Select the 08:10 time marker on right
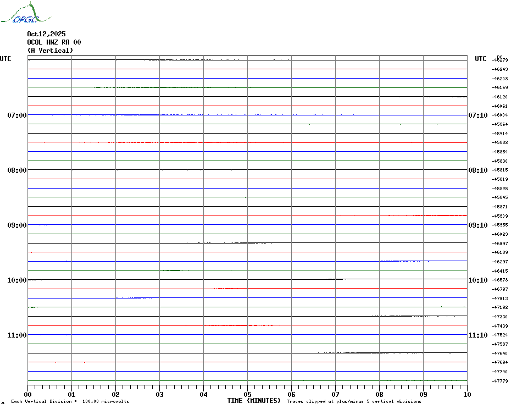The height and width of the screenshot is (409, 511). coord(477,170)
